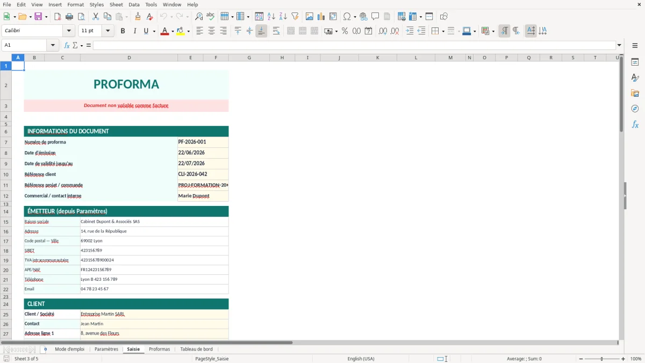Open the Data menu
The height and width of the screenshot is (363, 645).
(134, 4)
